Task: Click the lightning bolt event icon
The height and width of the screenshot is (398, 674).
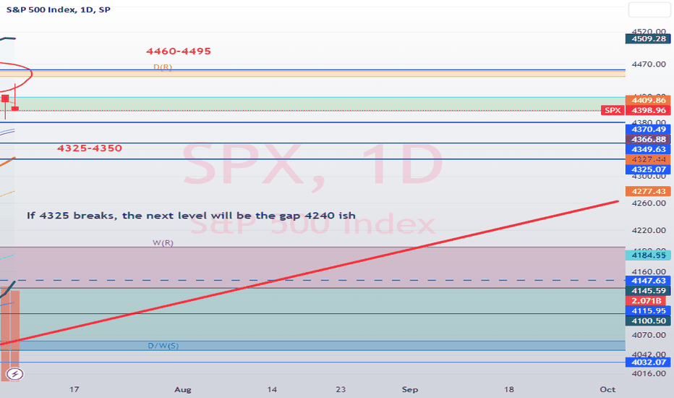Action: [x=14, y=374]
